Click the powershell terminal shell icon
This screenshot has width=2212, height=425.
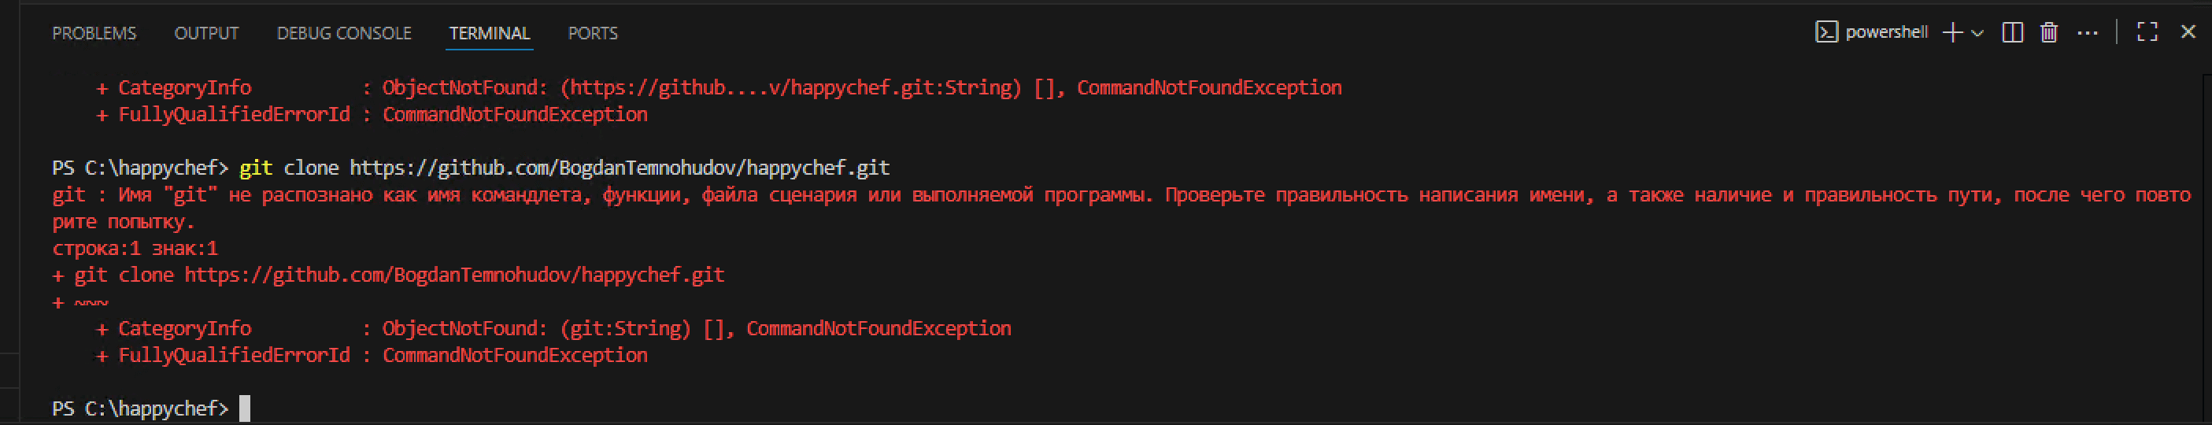1826,32
